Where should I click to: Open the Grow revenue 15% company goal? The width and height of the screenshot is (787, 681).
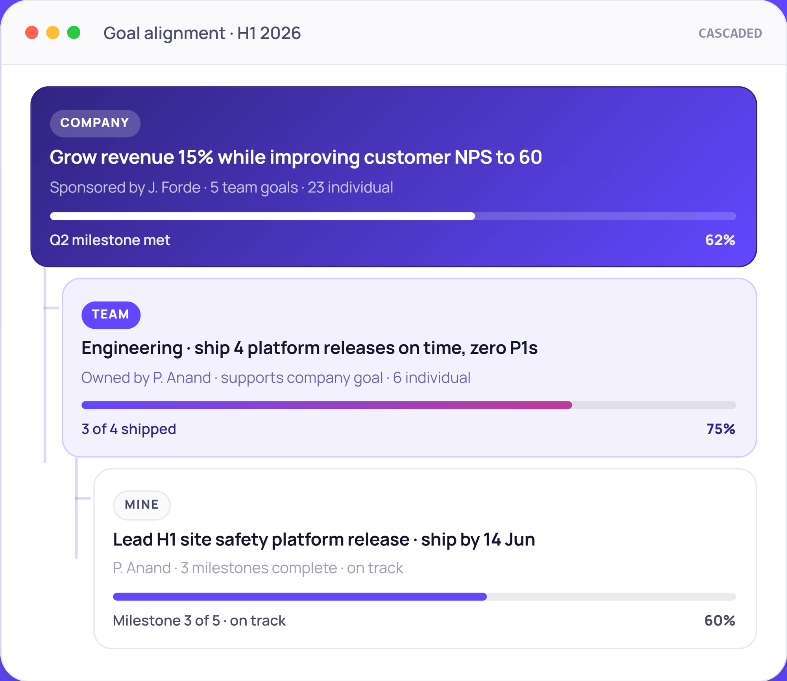pyautogui.click(x=296, y=157)
